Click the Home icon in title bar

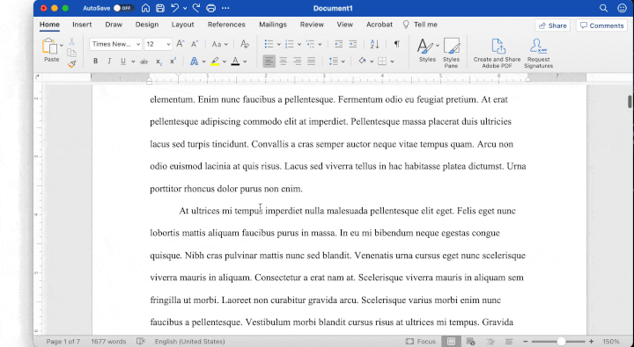pyautogui.click(x=145, y=8)
